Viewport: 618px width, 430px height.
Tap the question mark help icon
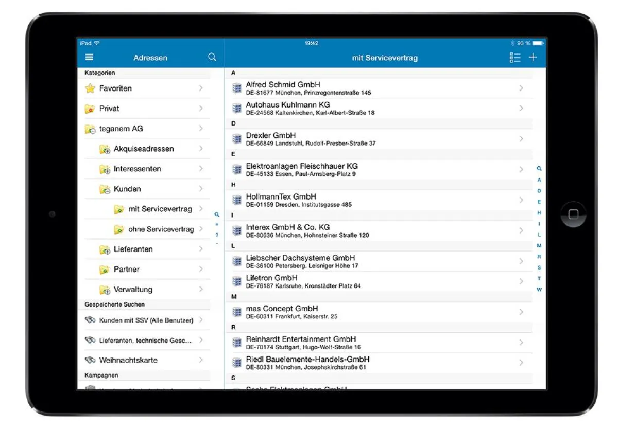click(217, 235)
